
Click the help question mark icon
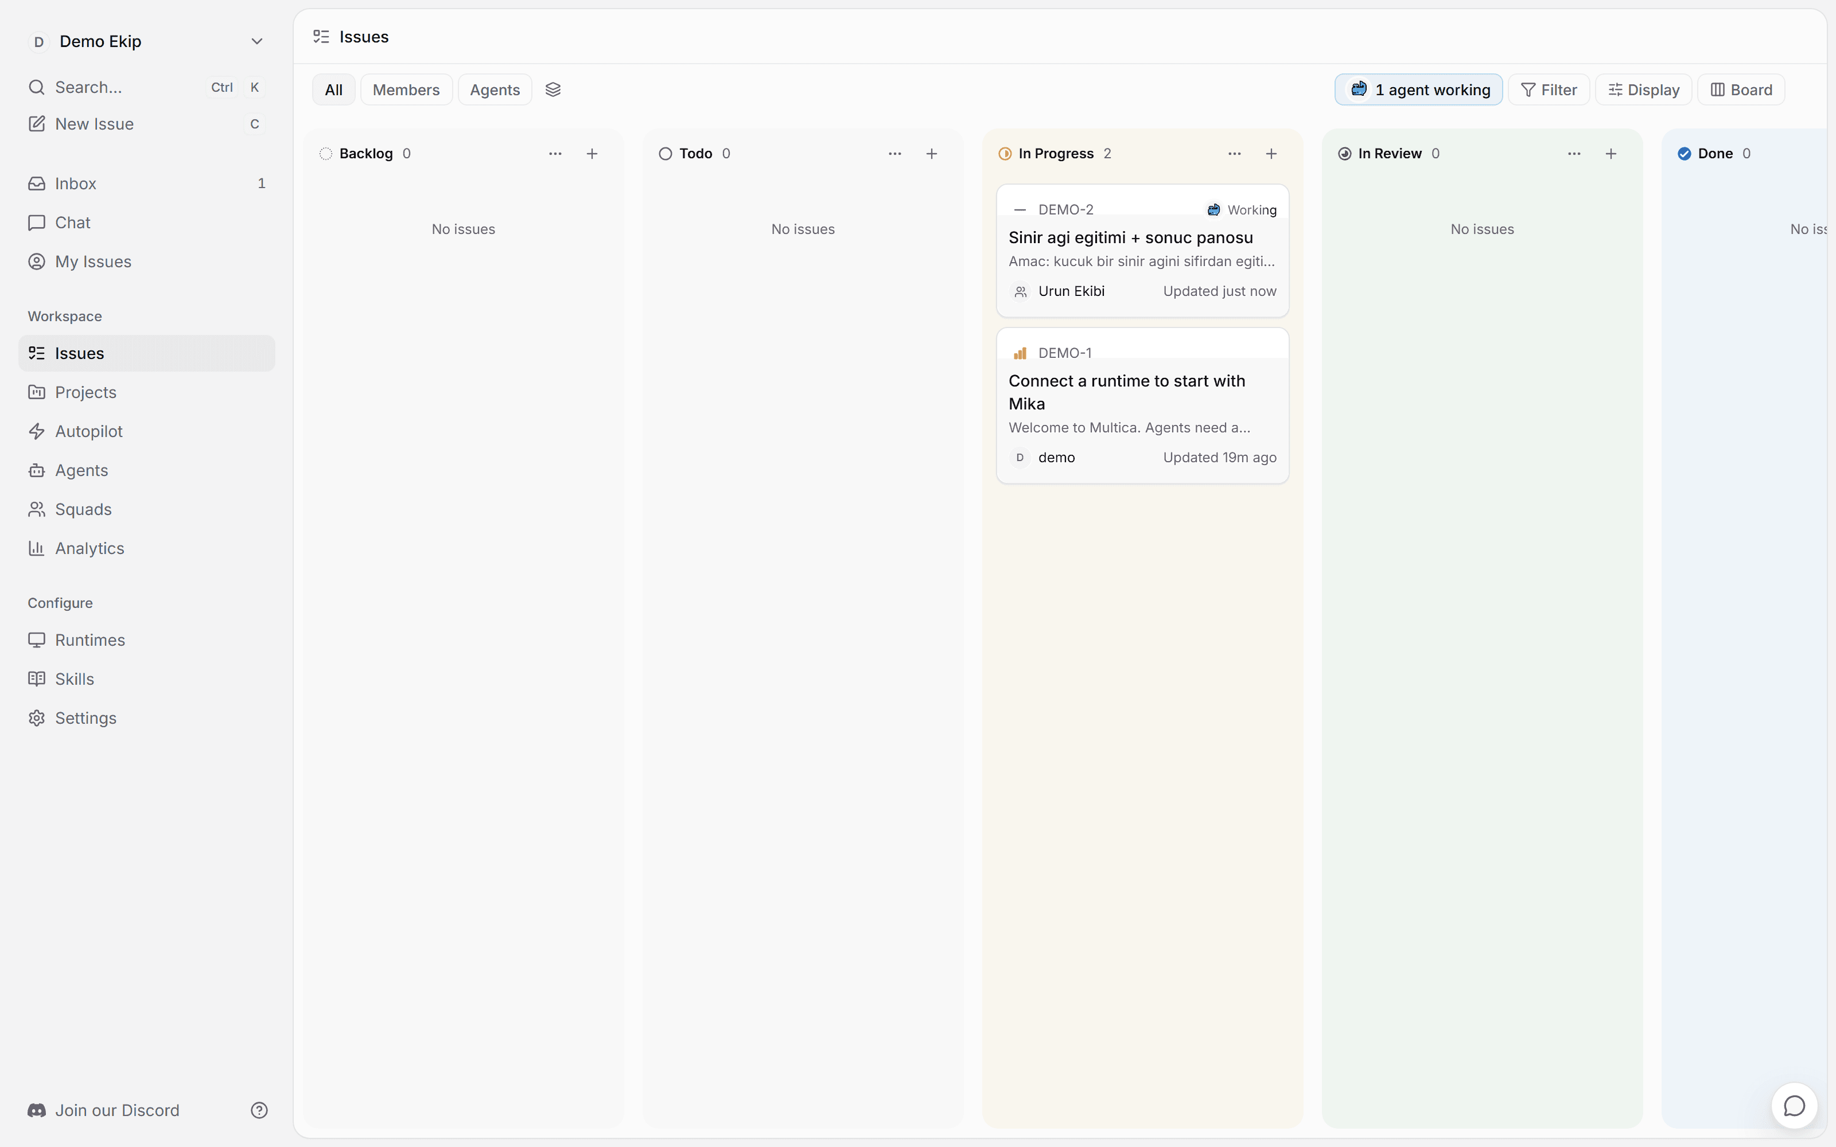point(259,1110)
